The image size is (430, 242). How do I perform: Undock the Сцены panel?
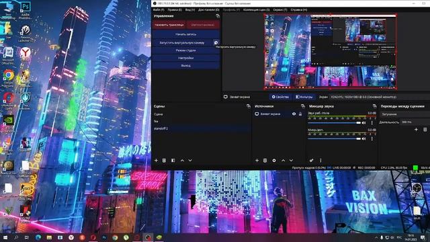(249, 106)
